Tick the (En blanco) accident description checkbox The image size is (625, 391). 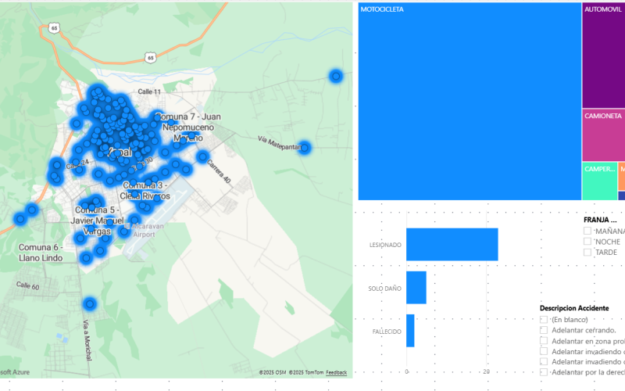[x=544, y=320]
